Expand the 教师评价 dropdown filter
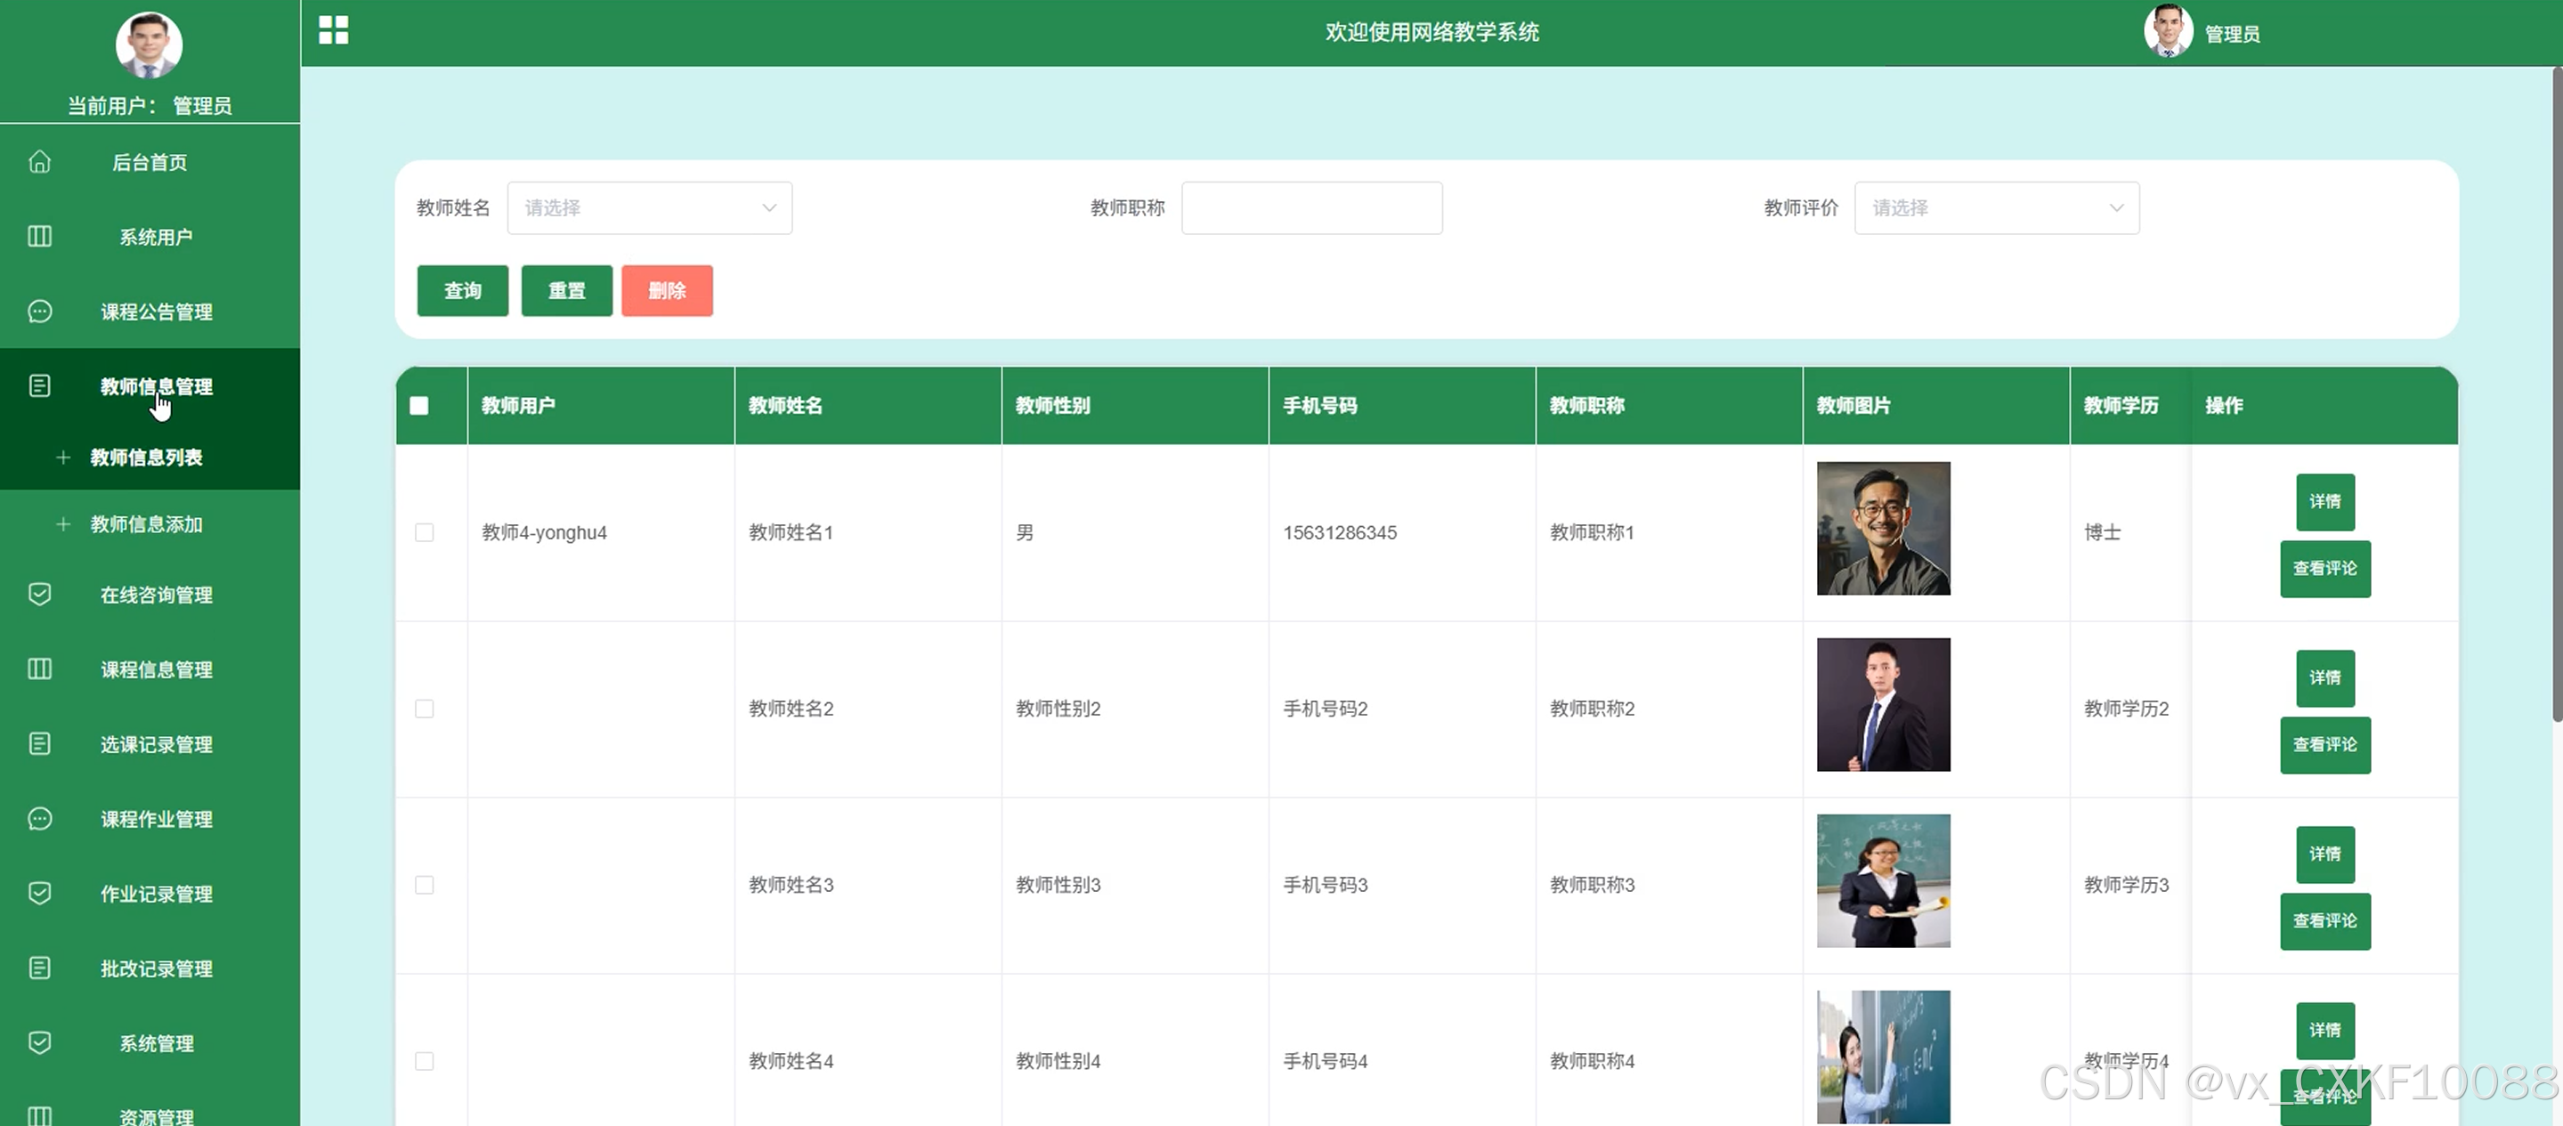Screen dimensions: 2563x1126 click(x=1996, y=208)
